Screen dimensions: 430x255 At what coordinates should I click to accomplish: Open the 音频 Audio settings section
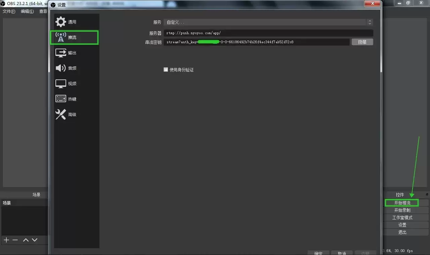(x=76, y=68)
